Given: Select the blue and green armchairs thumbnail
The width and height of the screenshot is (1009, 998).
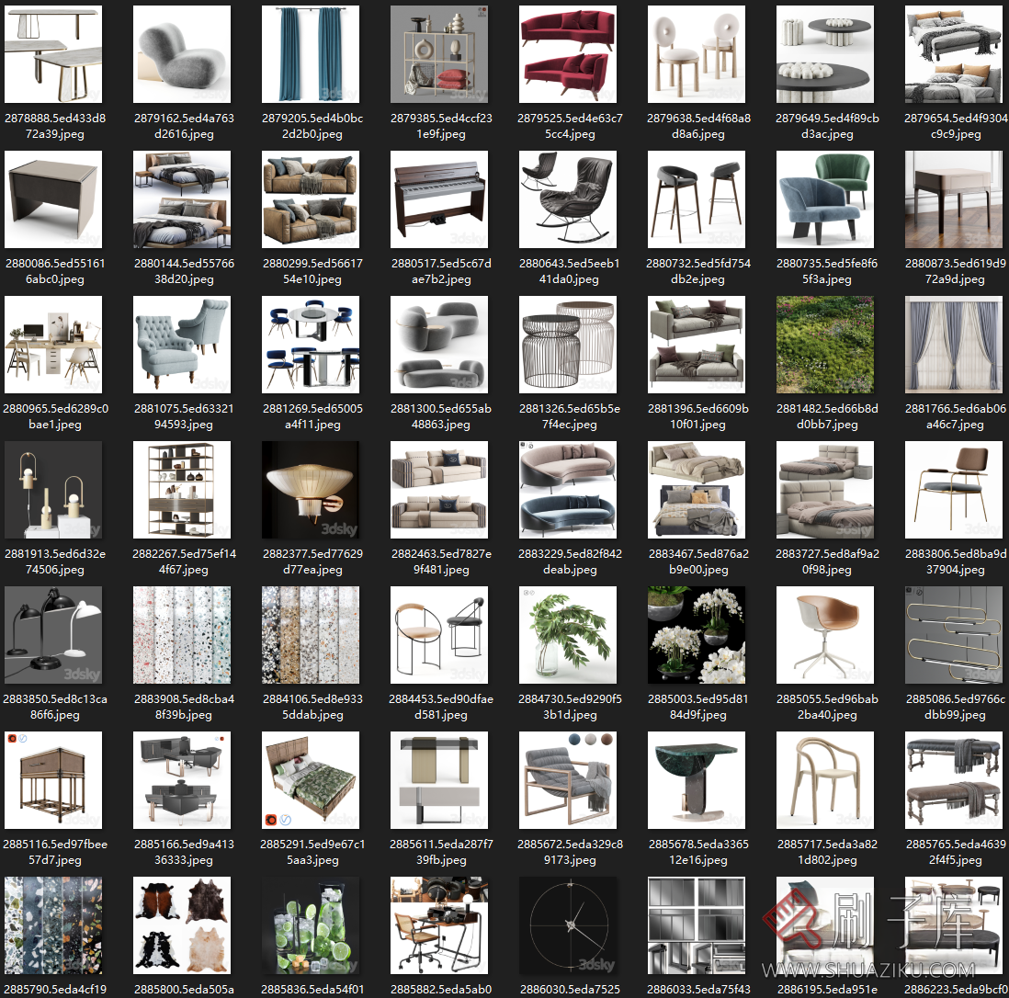Looking at the screenshot, I should click(825, 198).
